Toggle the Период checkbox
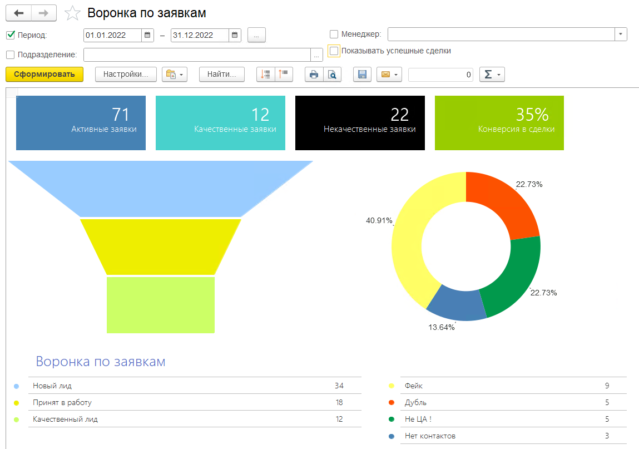This screenshot has width=639, height=449. [11, 35]
